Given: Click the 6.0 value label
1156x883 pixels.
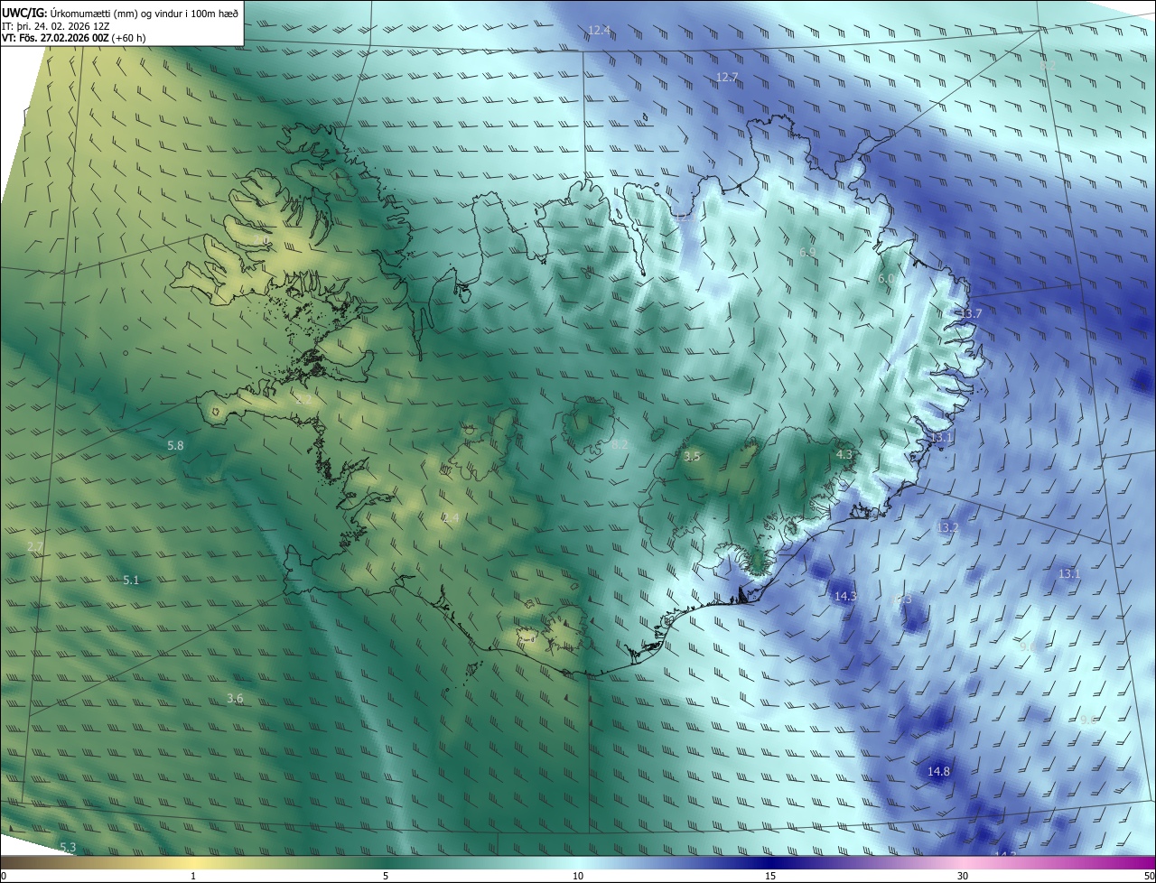Looking at the screenshot, I should coord(886,279).
